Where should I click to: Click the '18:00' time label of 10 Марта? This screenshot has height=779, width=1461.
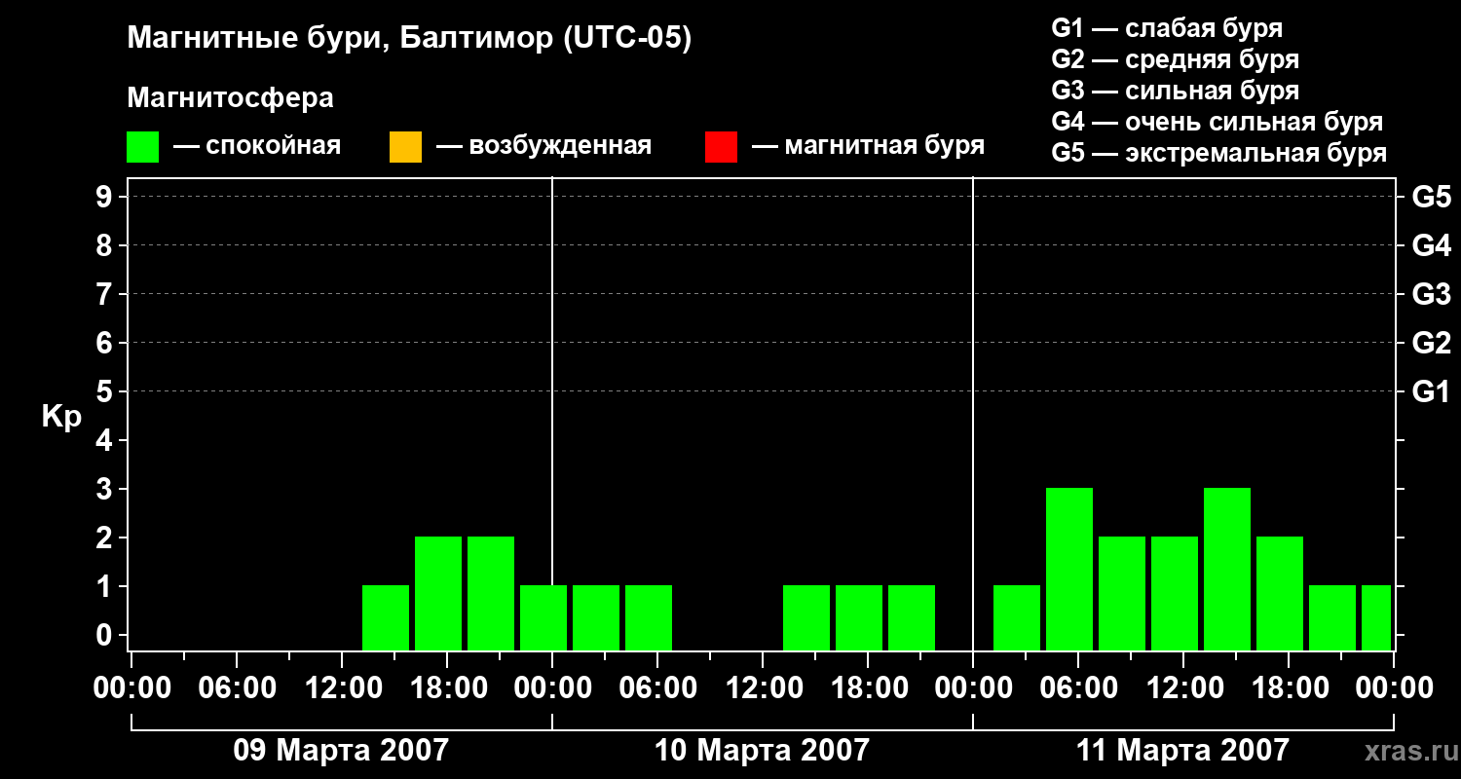pyautogui.click(x=868, y=687)
